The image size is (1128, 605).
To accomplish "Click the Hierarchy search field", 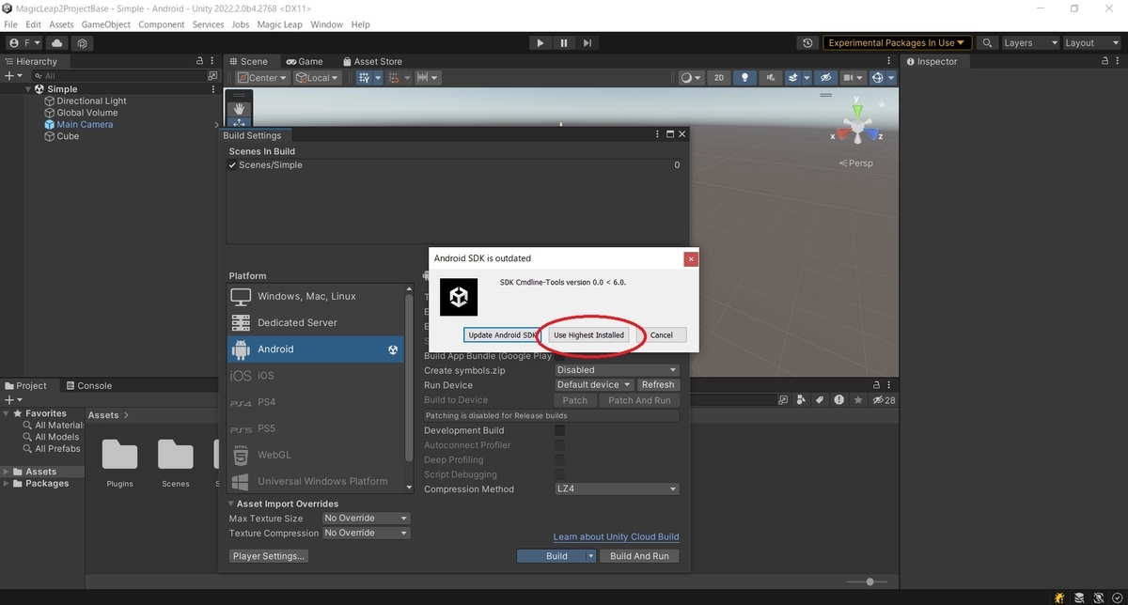I will click(x=117, y=75).
